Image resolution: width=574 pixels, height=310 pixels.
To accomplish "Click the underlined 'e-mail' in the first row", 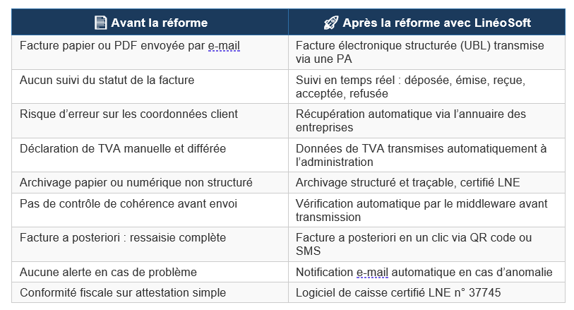I will [224, 46].
